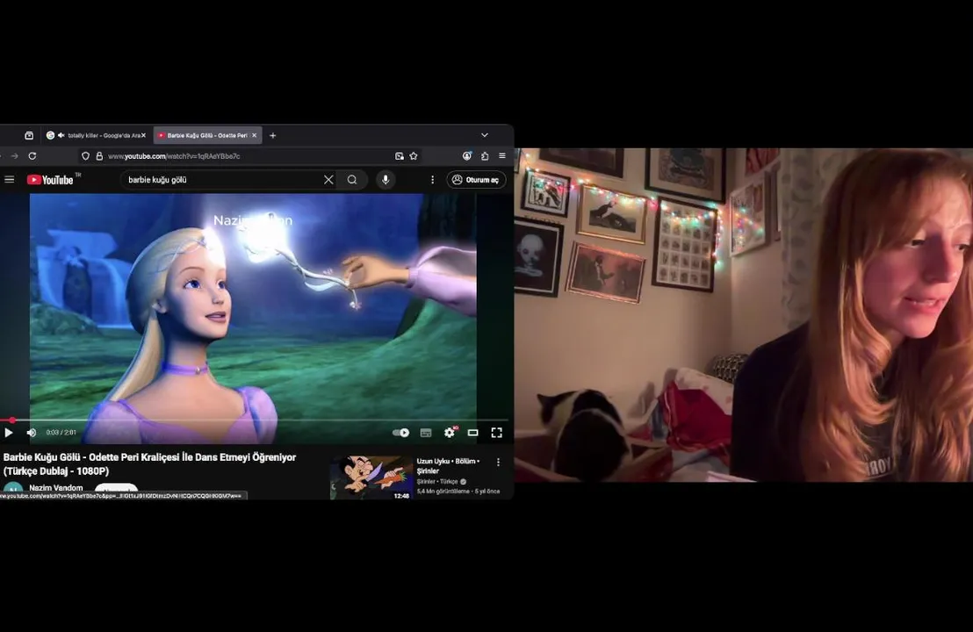Start voice search with the microphone
This screenshot has height=632, width=973.
coord(386,180)
